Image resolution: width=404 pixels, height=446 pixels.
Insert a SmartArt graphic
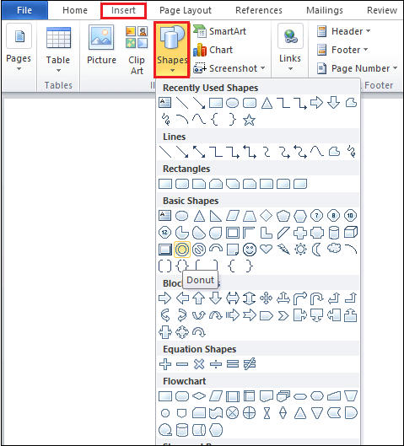(219, 31)
